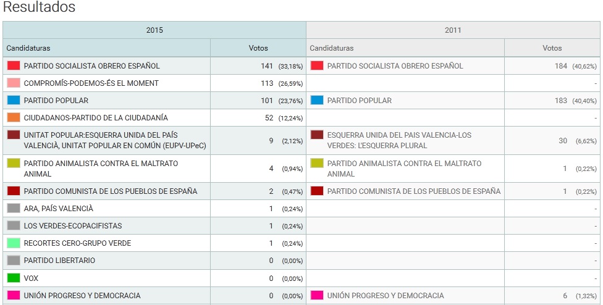
Task: Select the 2011 column header
Action: click(x=453, y=30)
